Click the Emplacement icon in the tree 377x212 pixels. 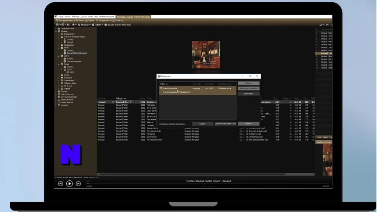[62, 34]
